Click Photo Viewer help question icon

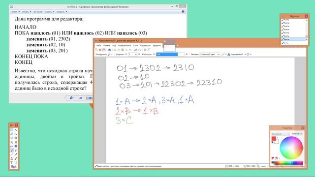[x=183, y=12]
